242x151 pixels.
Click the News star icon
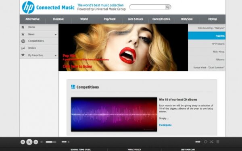pos(23,34)
